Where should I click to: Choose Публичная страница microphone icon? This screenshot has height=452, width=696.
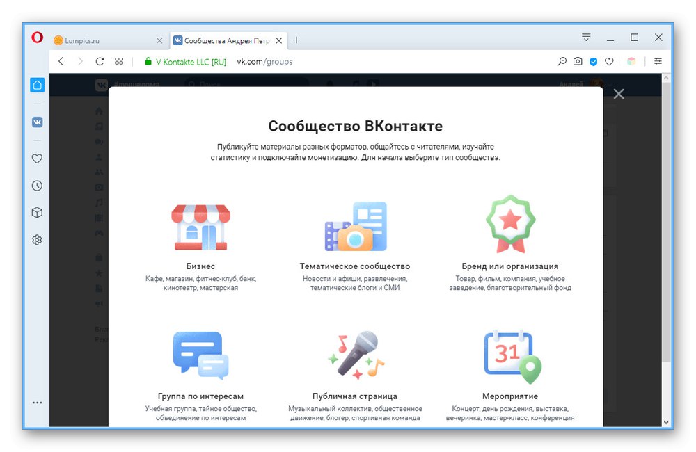pyautogui.click(x=356, y=355)
